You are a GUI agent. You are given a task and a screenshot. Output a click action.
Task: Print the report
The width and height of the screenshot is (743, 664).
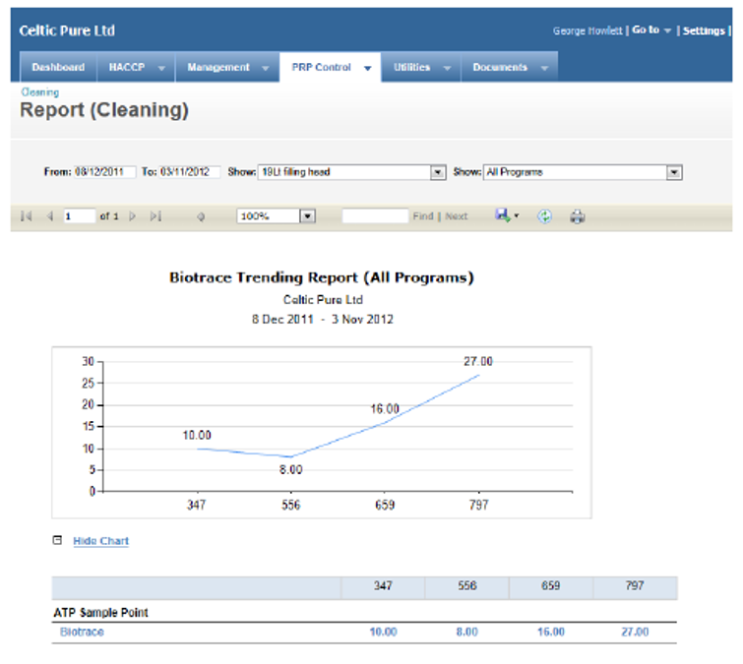click(x=578, y=216)
